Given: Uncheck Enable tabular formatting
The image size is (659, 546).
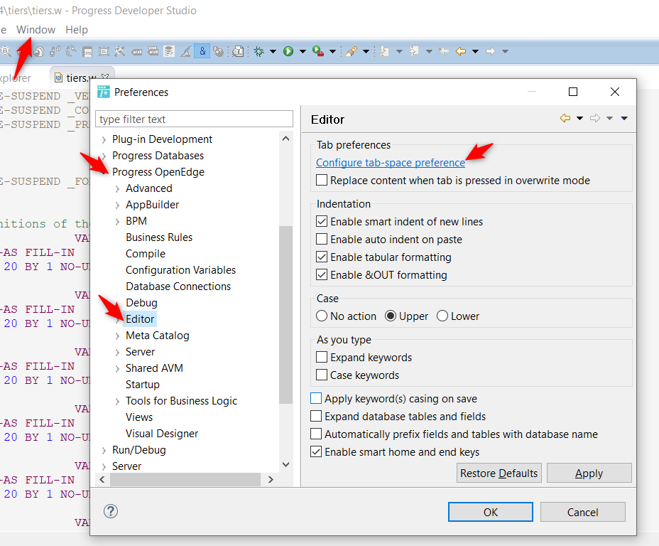Looking at the screenshot, I should [x=322, y=257].
